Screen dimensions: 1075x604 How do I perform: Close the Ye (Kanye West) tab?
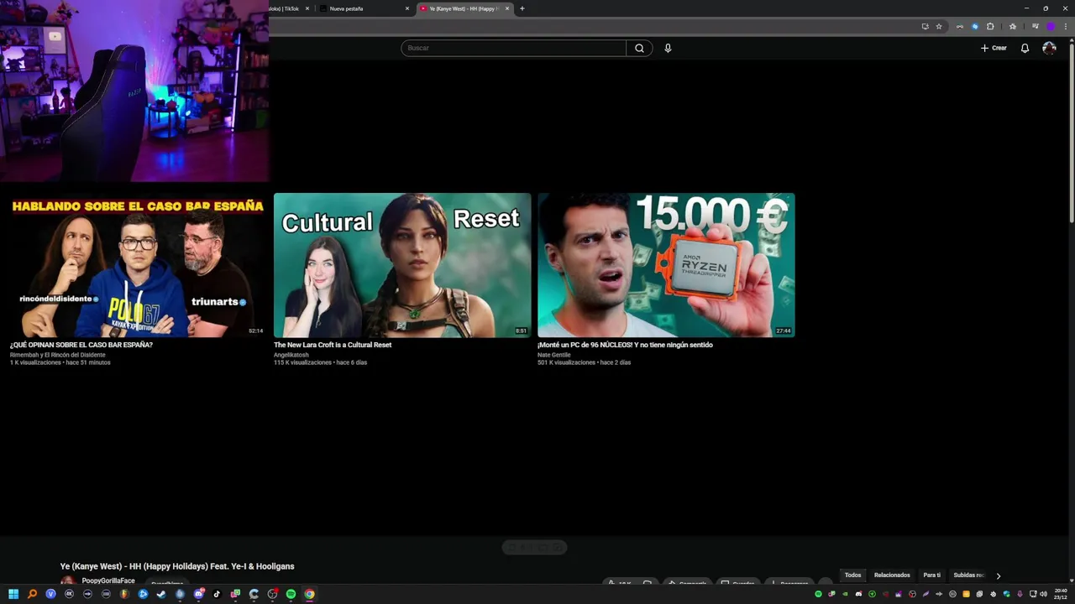(507, 8)
